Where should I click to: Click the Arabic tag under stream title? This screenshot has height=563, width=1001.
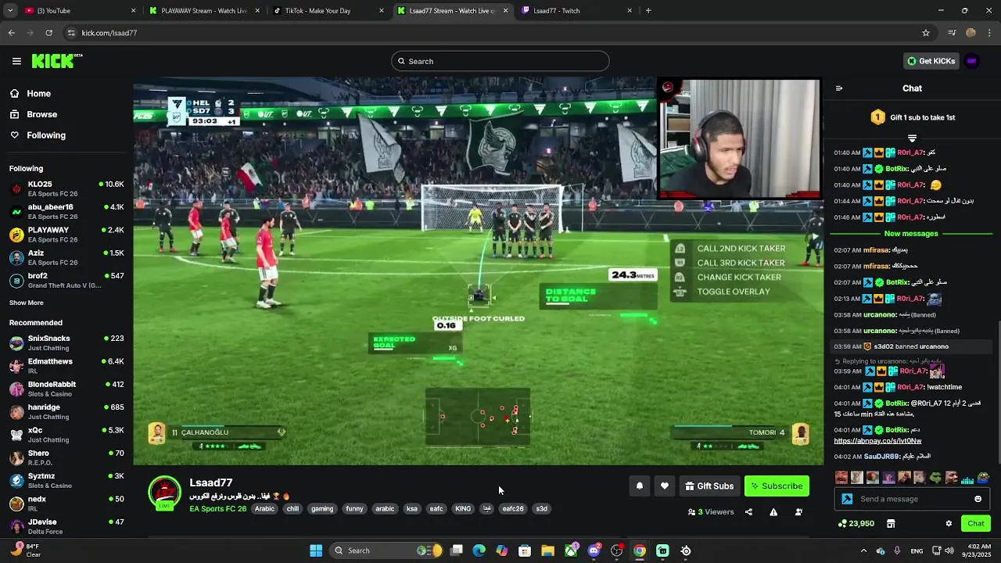264,509
